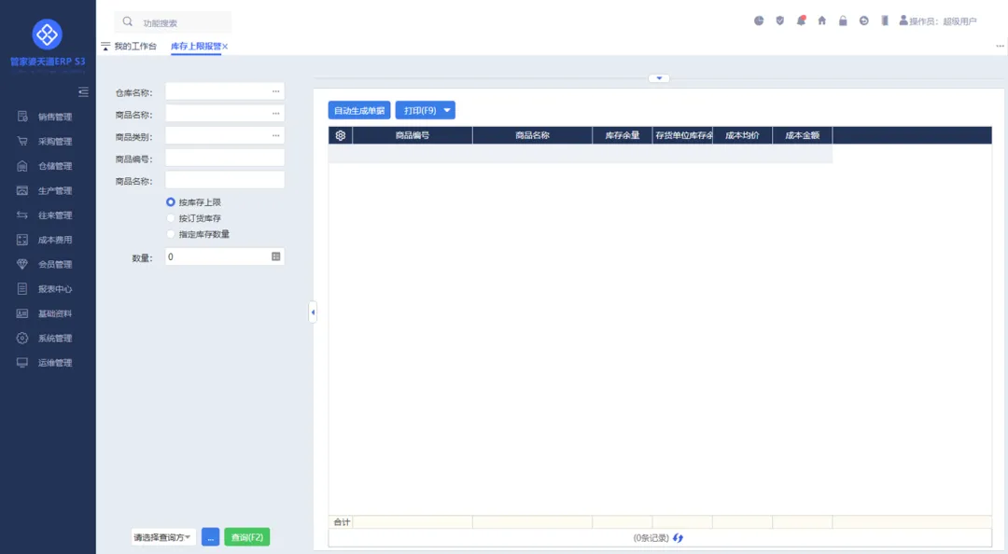Click the table column settings gear icon

(x=341, y=135)
